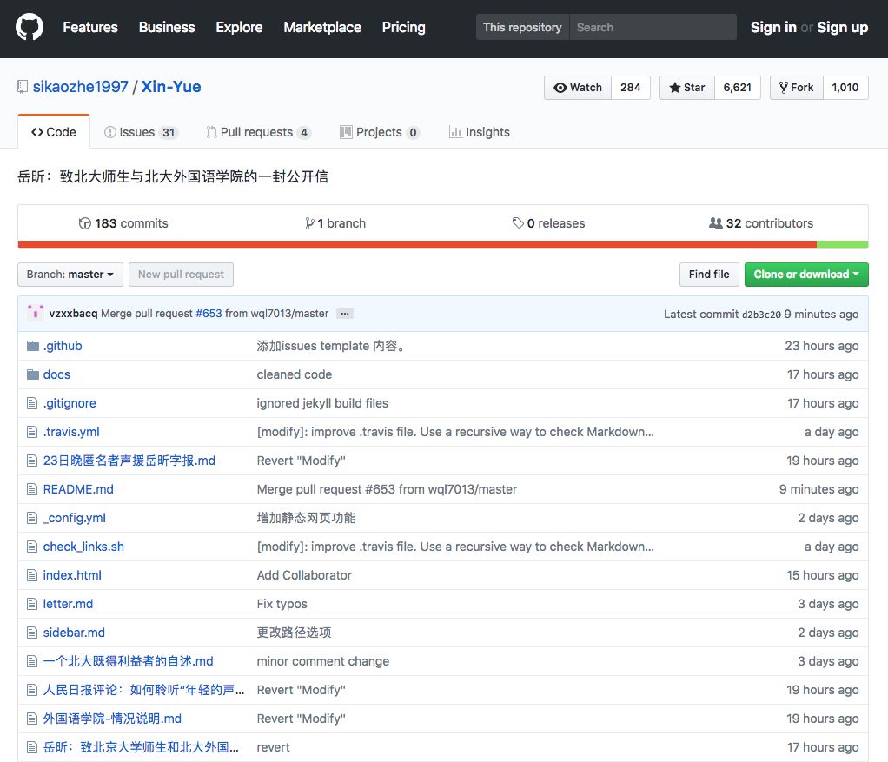Open Features in the top navigation
This screenshot has height=762, width=888.
(x=90, y=27)
